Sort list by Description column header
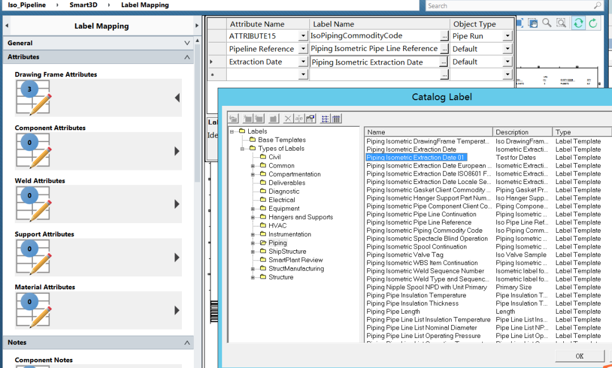The width and height of the screenshot is (612, 368). tap(522, 132)
